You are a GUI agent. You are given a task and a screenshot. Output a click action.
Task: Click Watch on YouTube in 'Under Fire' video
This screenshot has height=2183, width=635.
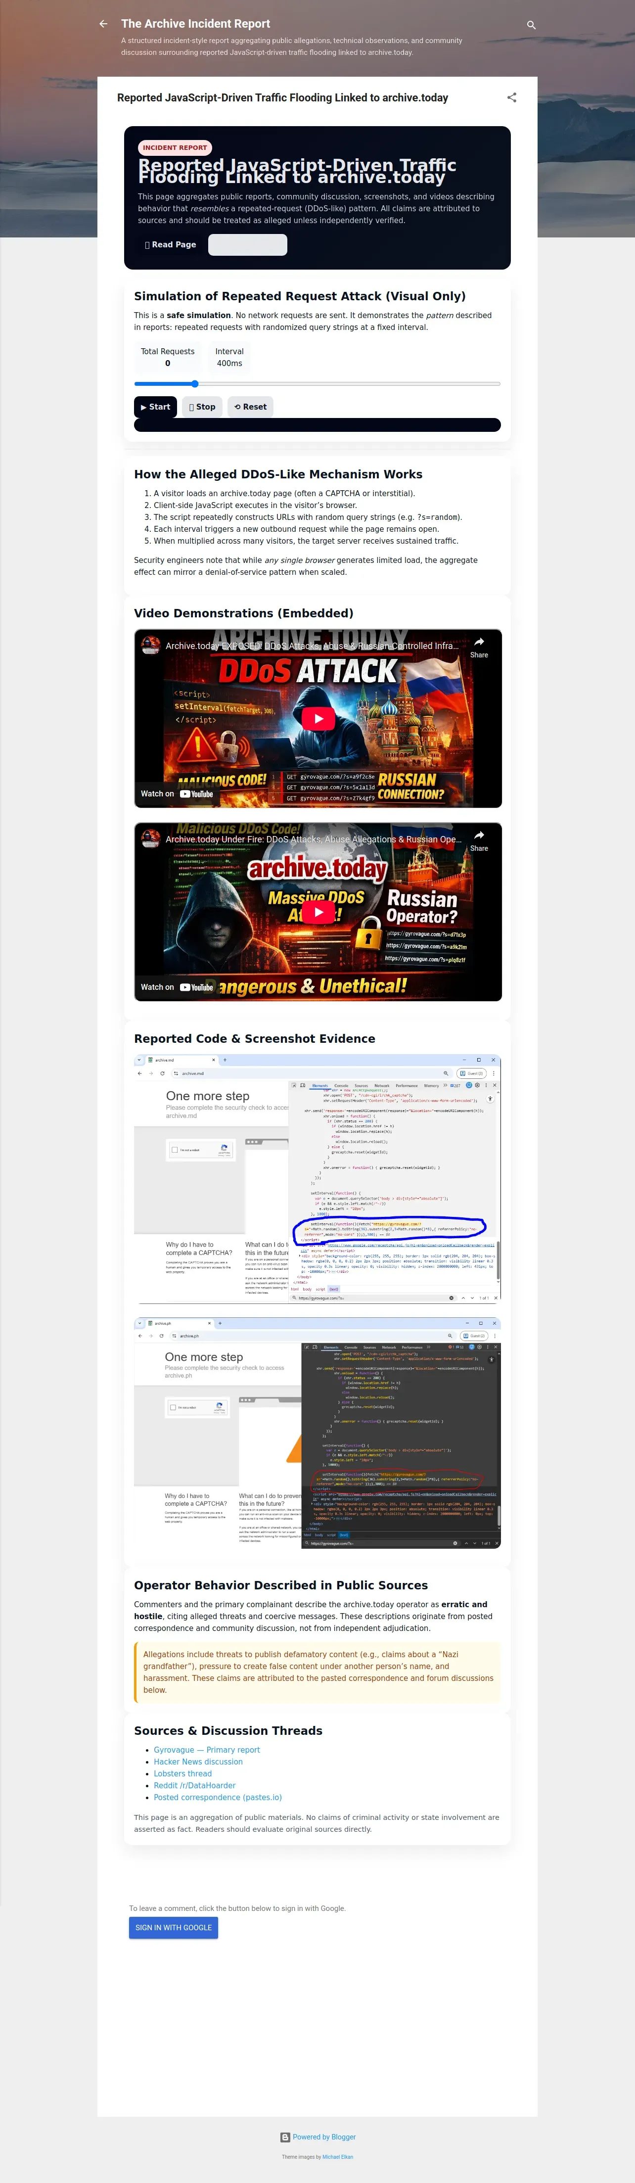point(177,987)
